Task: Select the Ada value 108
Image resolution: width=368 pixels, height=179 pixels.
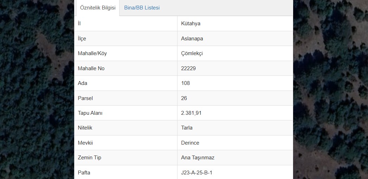Action: pos(186,83)
